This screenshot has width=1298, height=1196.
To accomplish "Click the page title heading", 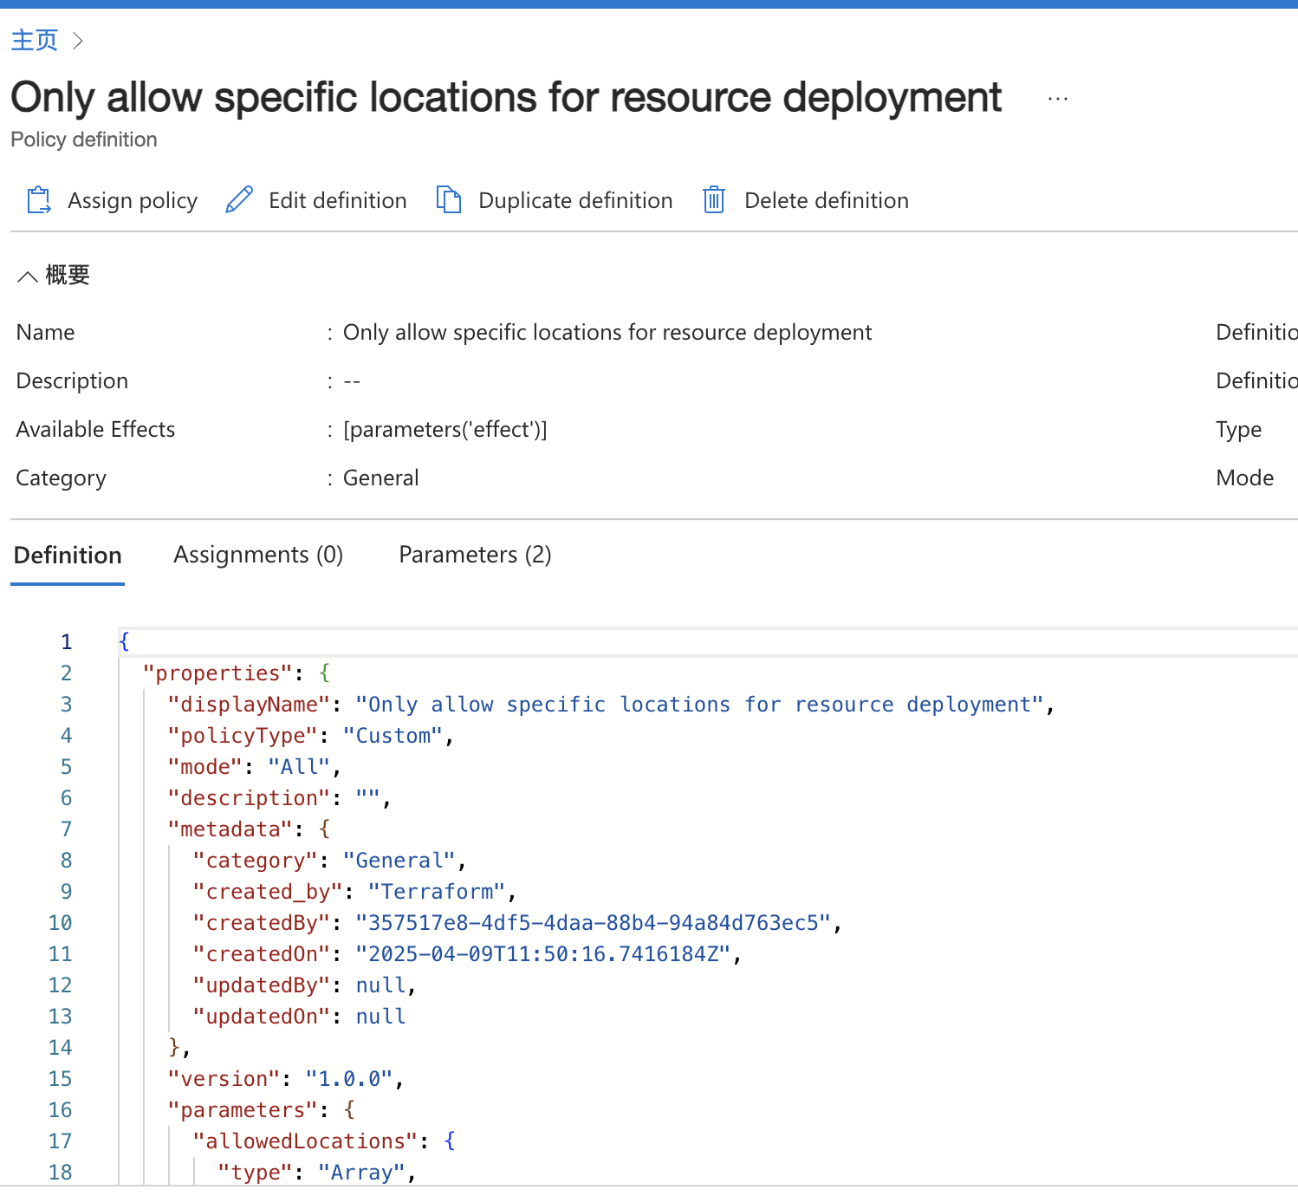I will pos(506,98).
